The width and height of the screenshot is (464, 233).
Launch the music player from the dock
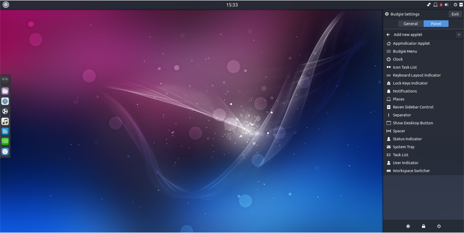tap(5, 121)
